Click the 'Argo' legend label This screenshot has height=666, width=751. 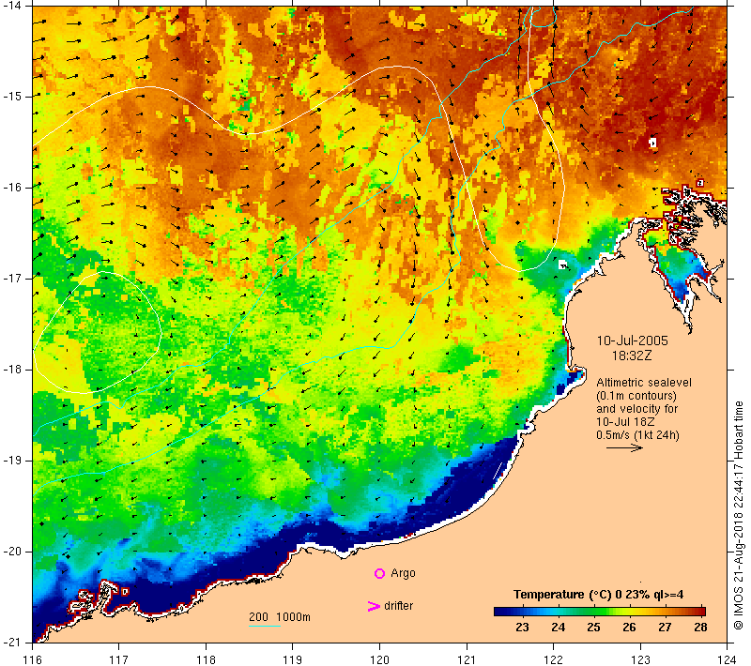pos(403,573)
